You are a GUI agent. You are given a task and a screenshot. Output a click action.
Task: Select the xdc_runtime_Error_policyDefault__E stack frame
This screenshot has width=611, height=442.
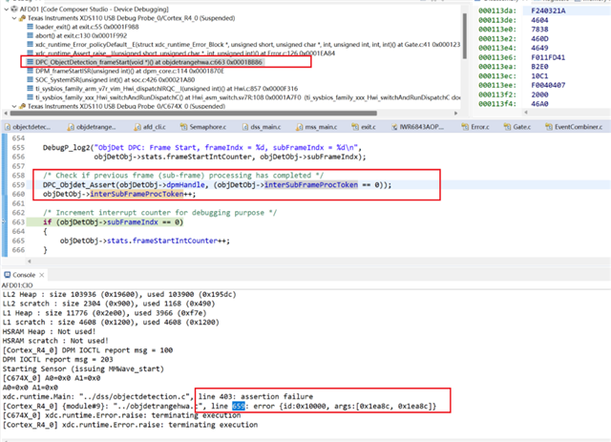click(248, 45)
